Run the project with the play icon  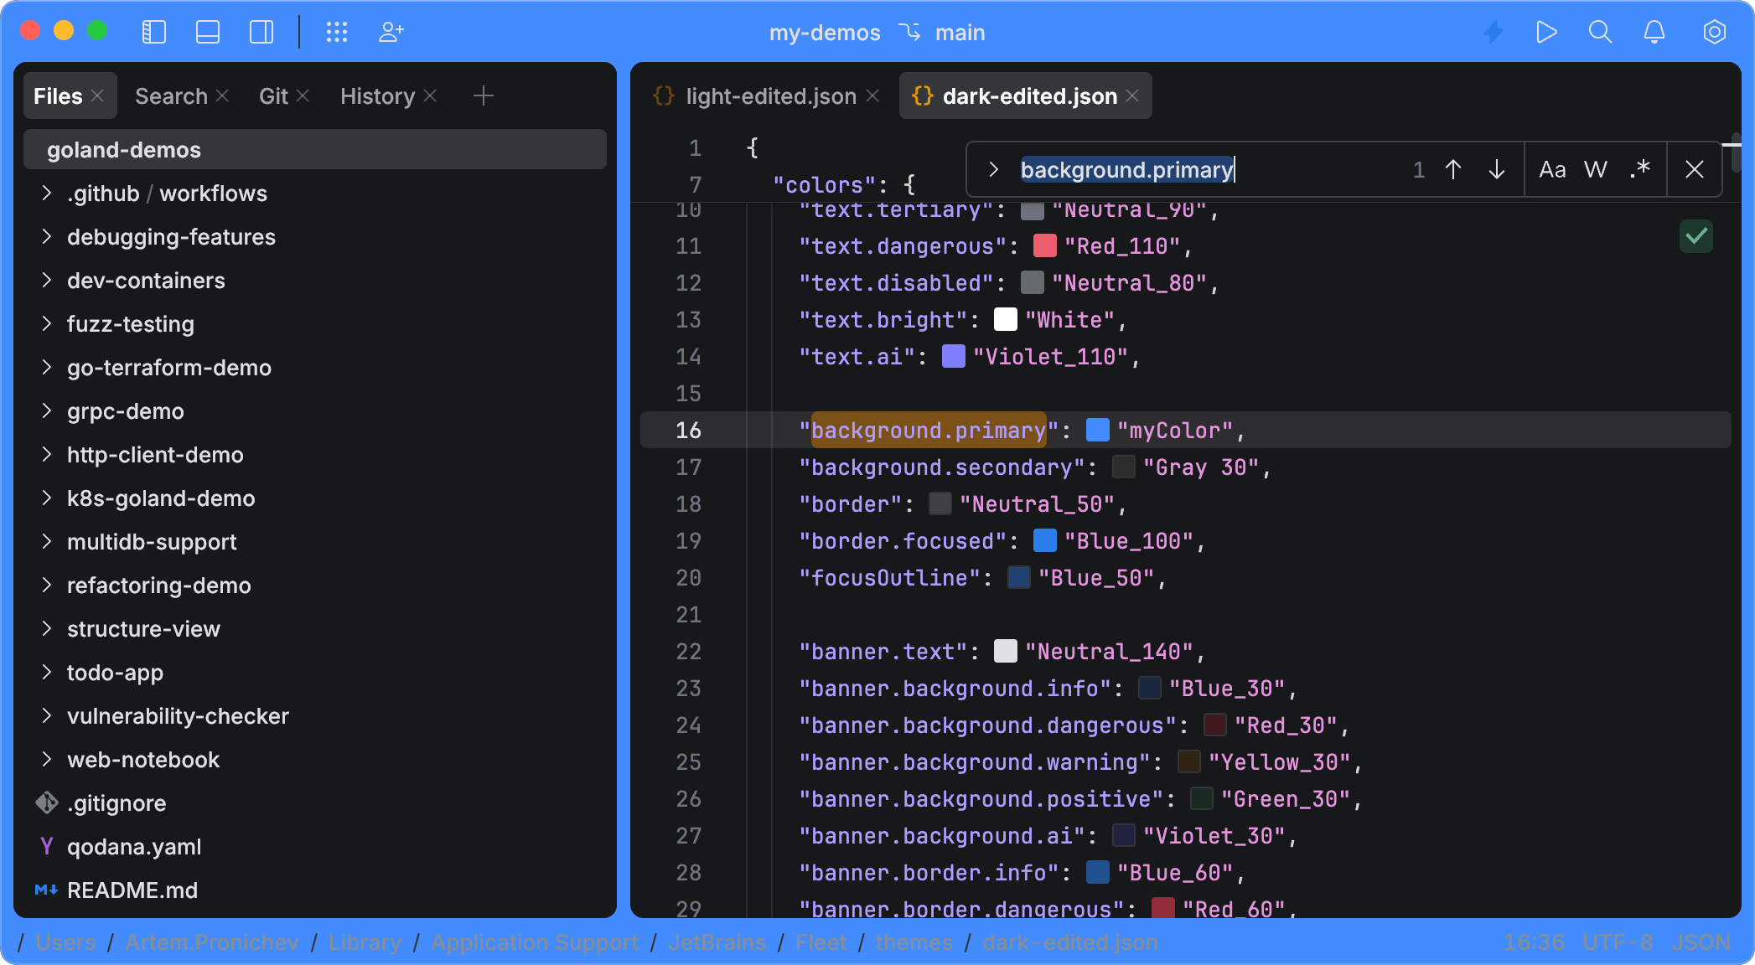tap(1546, 32)
